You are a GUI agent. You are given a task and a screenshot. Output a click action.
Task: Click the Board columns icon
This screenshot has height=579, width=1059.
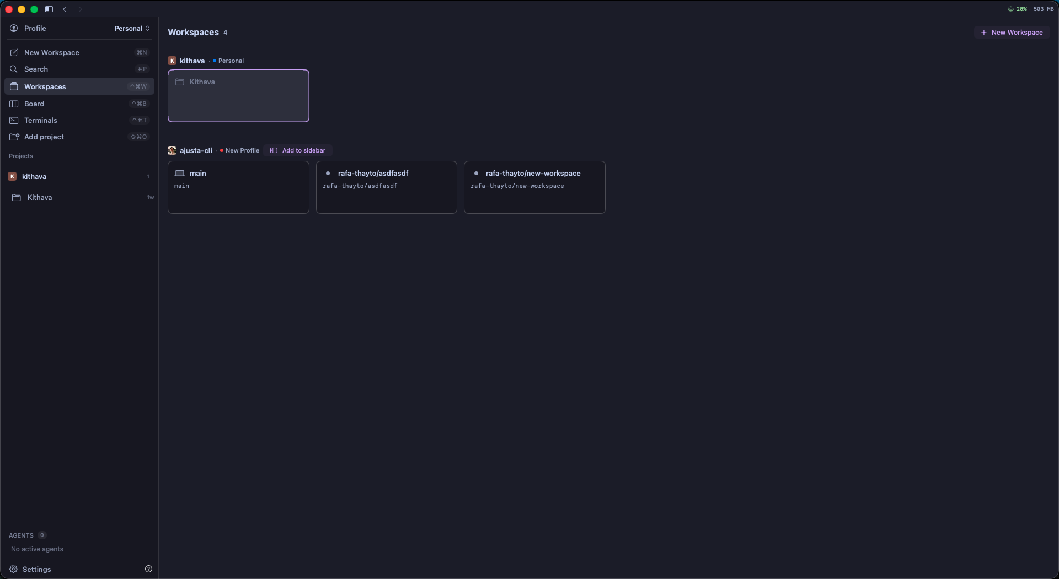pyautogui.click(x=14, y=104)
